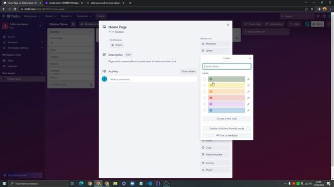Open the board Filter
Image resolution: width=334 pixels, height=187 pixels.
click(294, 24)
